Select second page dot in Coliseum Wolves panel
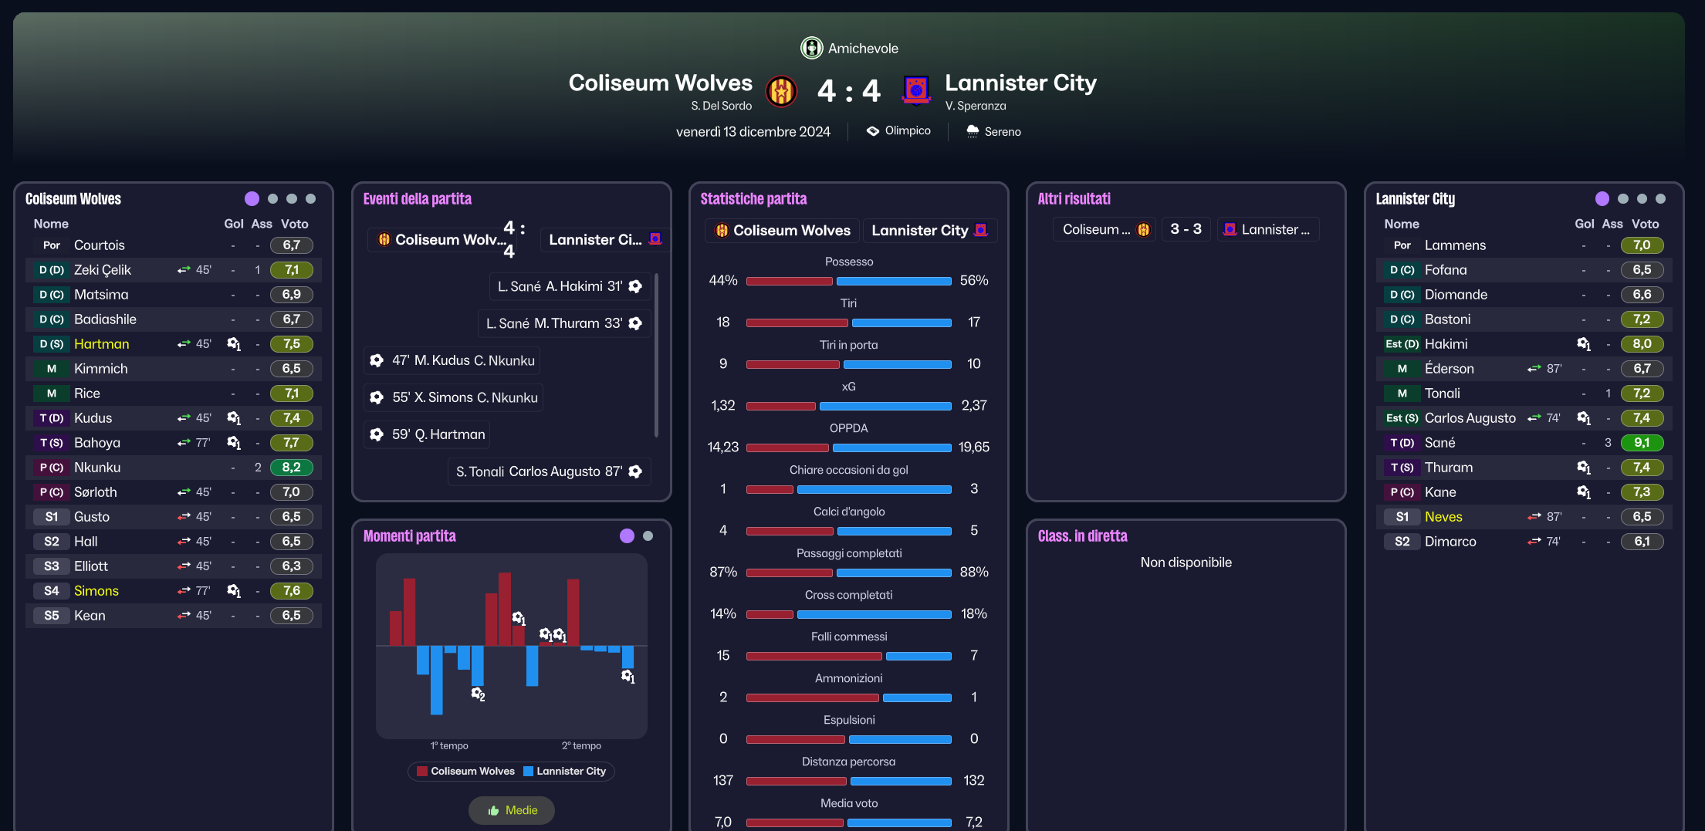This screenshot has width=1705, height=831. point(272,199)
